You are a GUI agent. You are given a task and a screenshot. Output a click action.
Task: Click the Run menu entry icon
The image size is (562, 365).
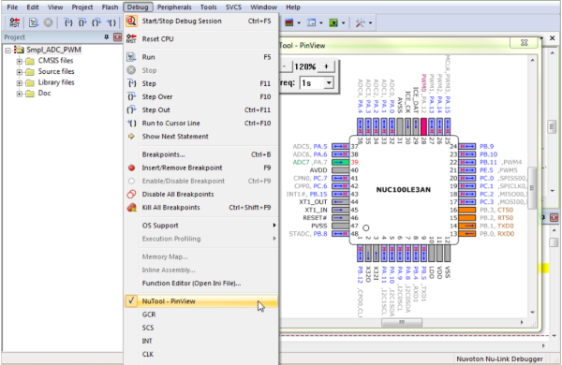(131, 57)
